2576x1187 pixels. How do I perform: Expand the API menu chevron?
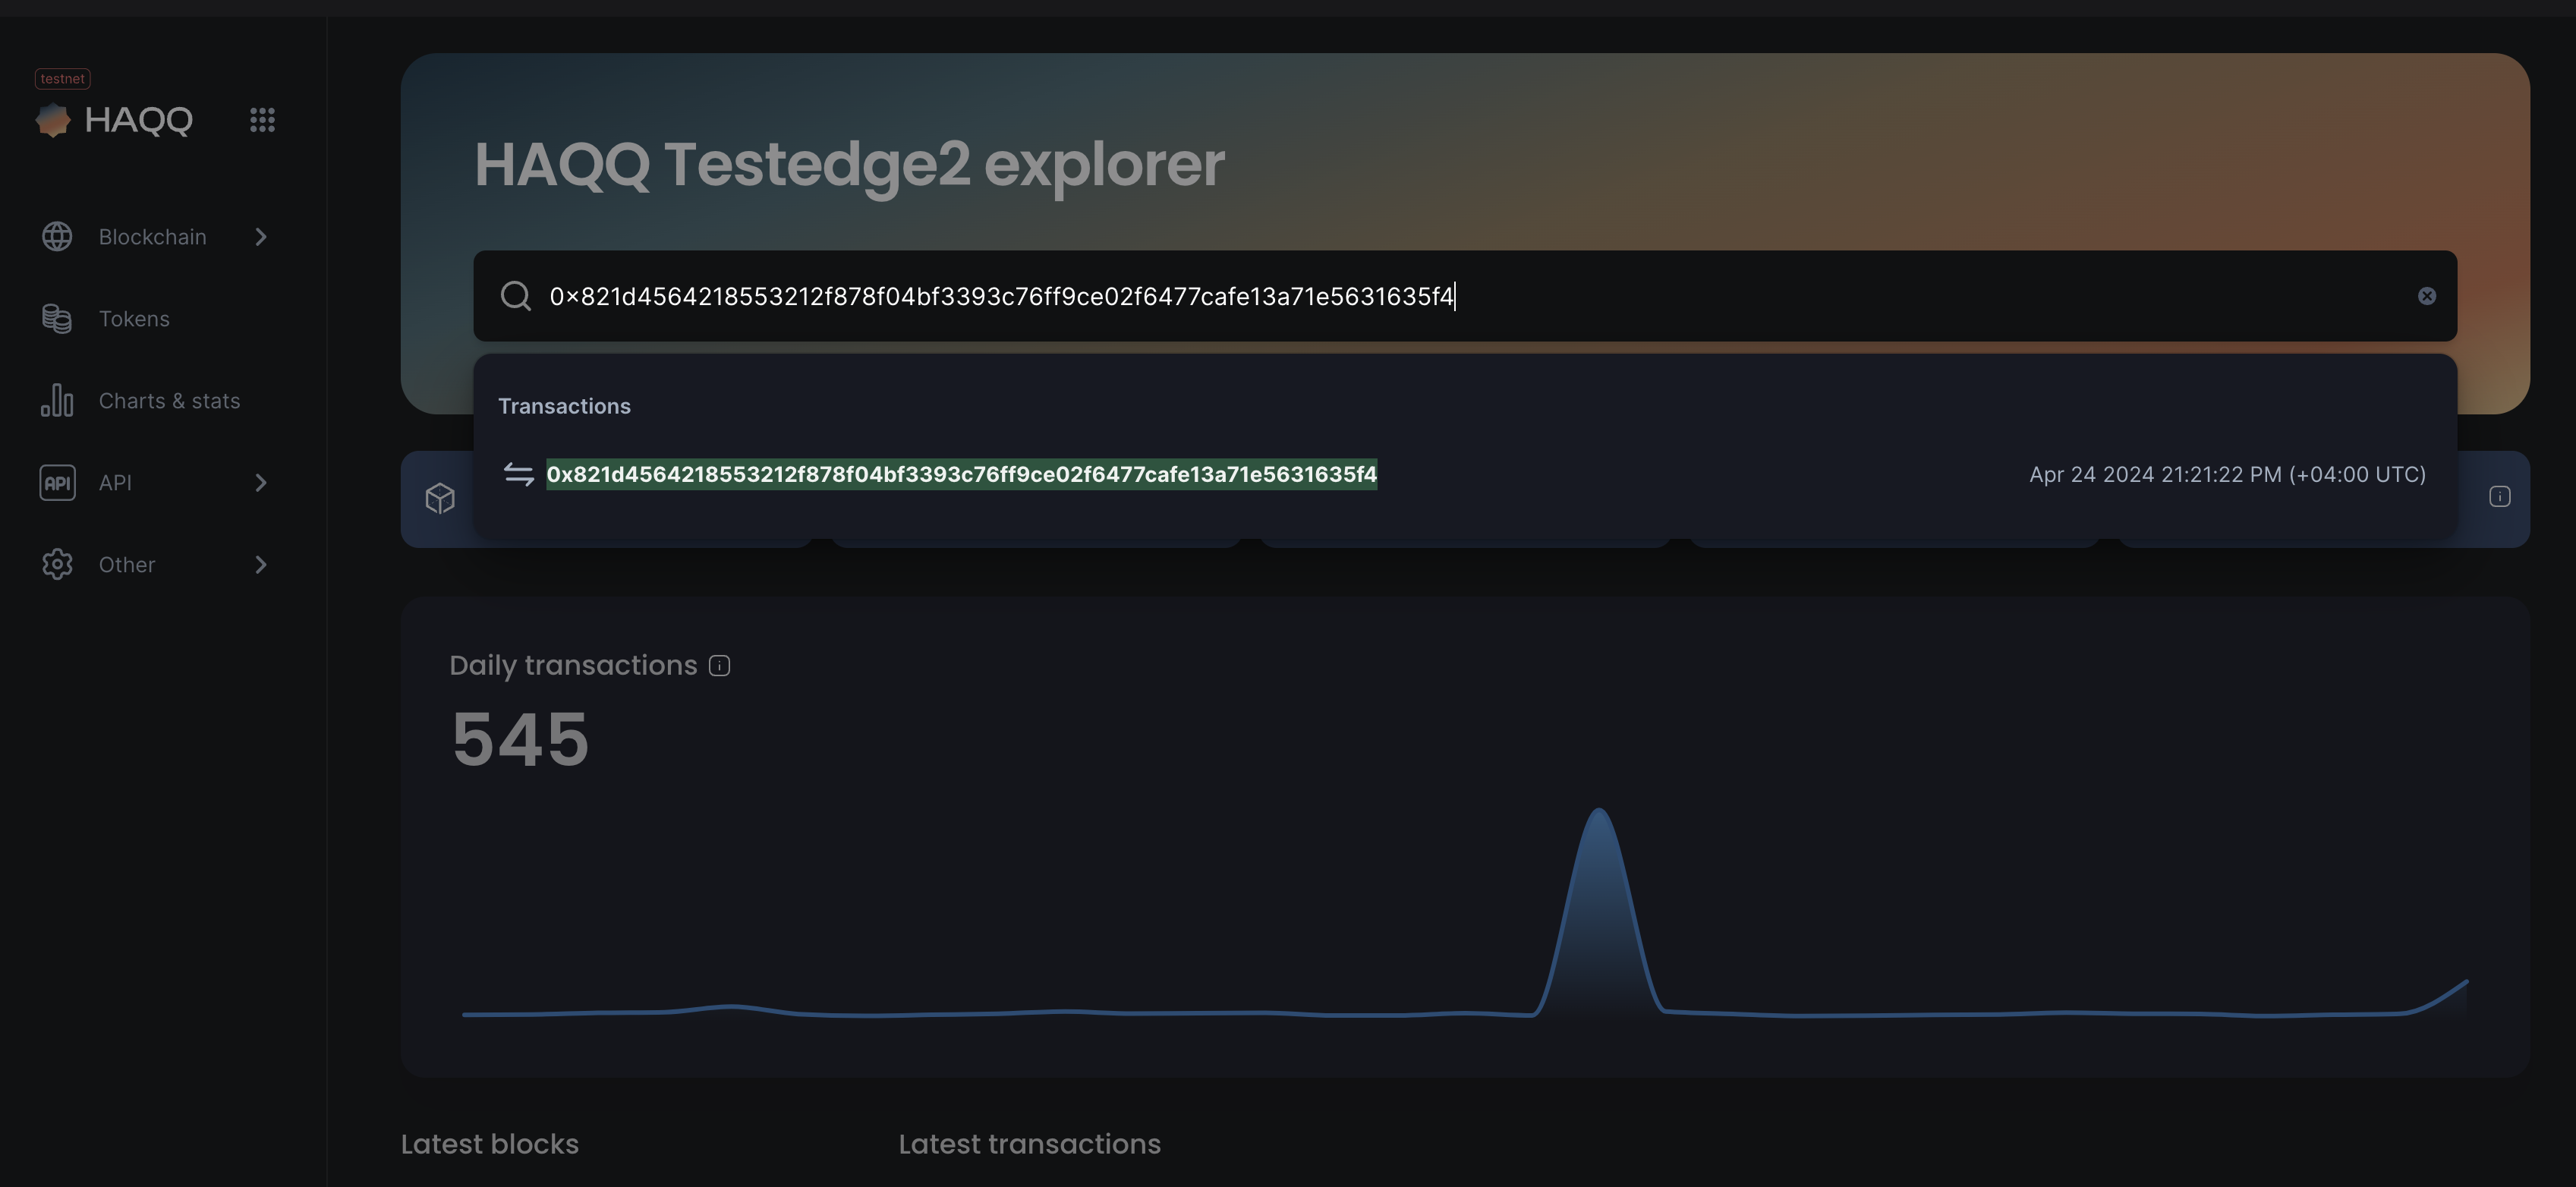pyautogui.click(x=261, y=483)
